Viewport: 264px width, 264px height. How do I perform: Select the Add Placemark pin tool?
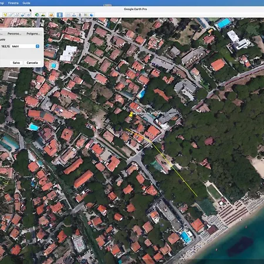pyautogui.click(x=5, y=15)
